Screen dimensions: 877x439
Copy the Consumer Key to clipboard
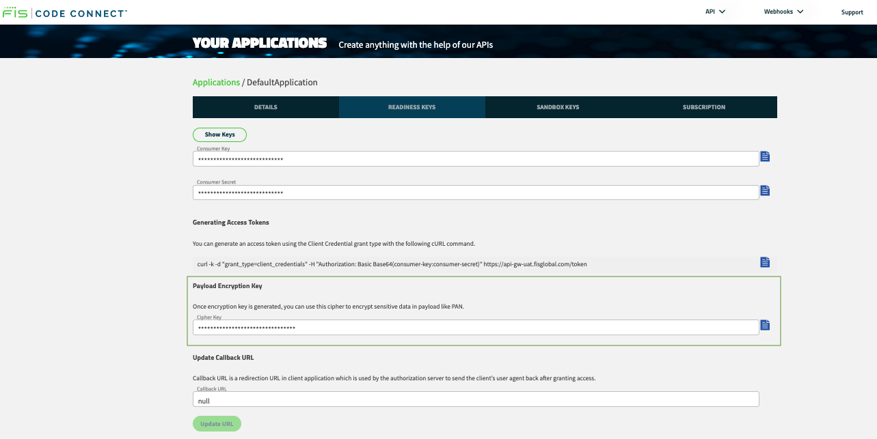[x=764, y=156]
